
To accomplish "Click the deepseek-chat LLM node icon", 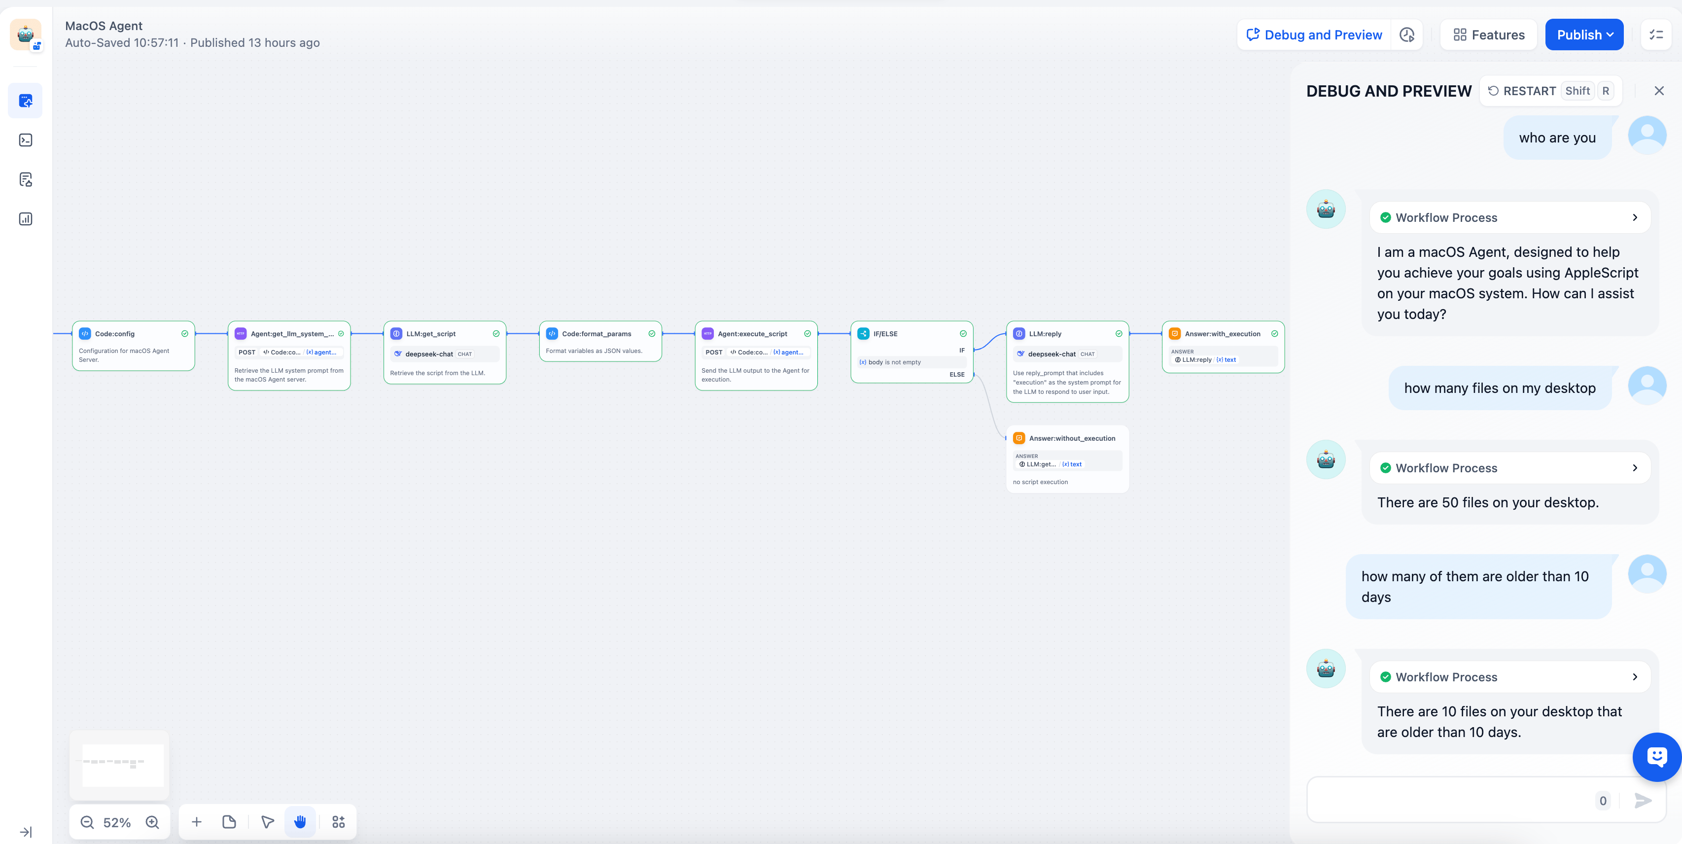I will point(398,353).
